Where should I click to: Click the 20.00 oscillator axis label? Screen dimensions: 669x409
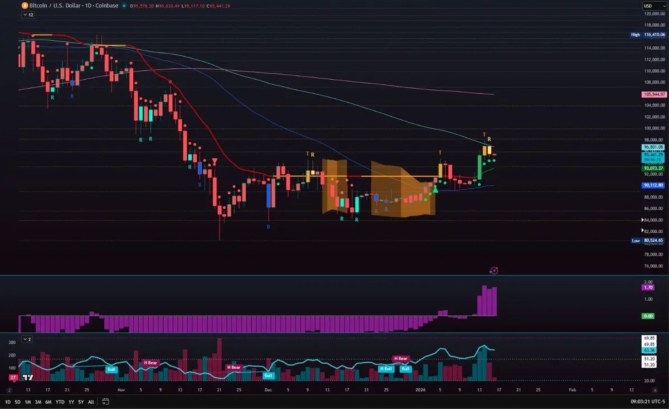tap(649, 381)
